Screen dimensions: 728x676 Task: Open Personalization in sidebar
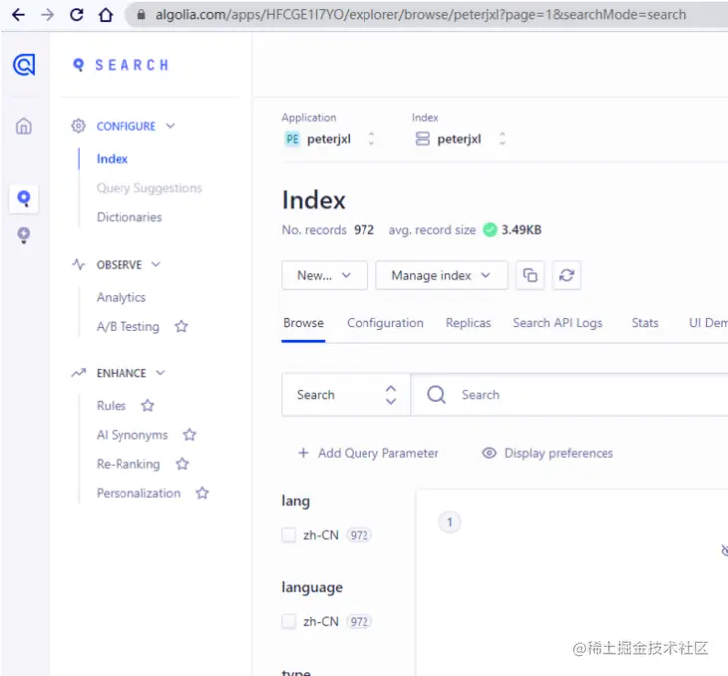pyautogui.click(x=138, y=493)
